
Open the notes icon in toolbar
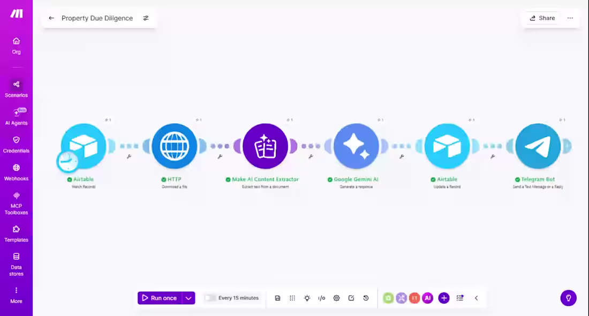click(351, 298)
